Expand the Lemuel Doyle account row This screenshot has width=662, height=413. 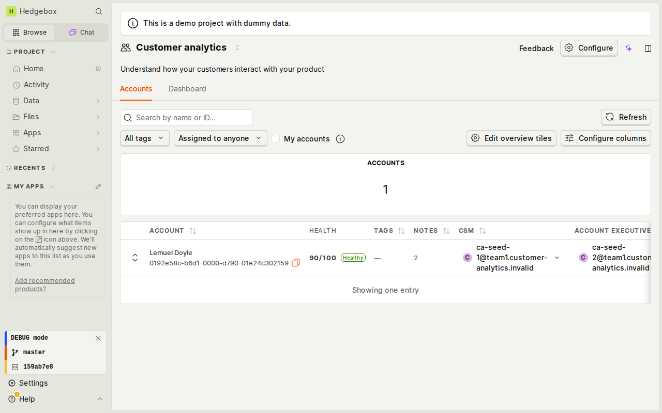135,258
